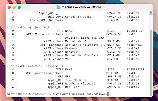Screen dimensions: 158x101
Task: Click the disk3s1s1 snapshot identifier
Action: (135, 45)
